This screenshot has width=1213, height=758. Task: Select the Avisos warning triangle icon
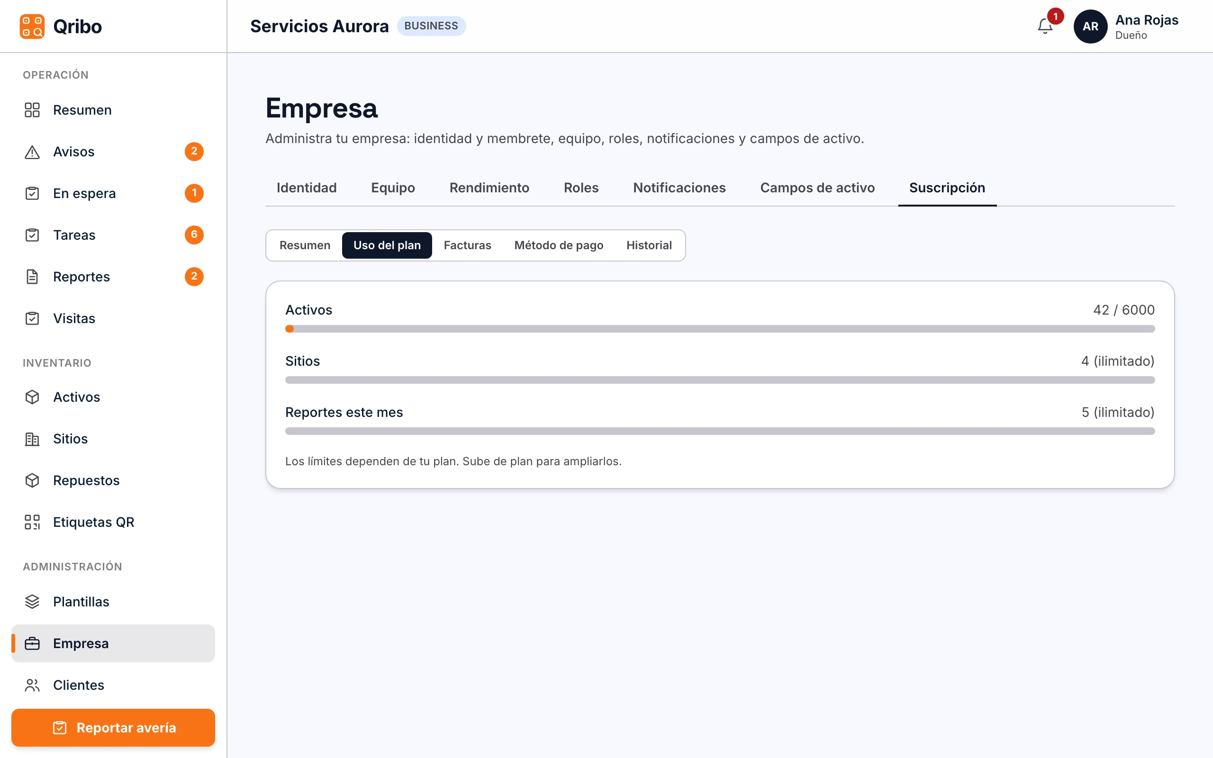click(x=32, y=152)
